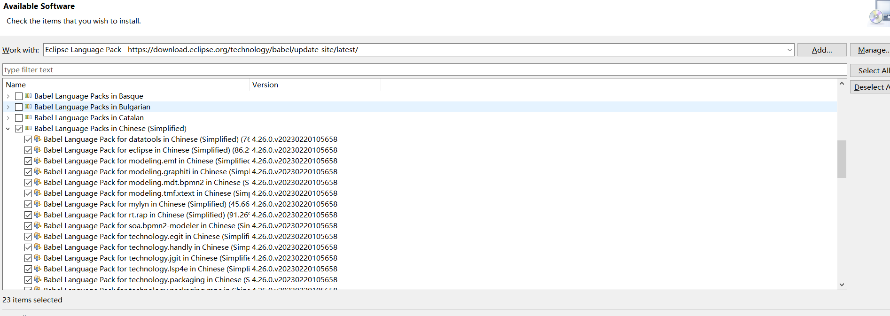Check the Basque language packs checkbox
The width and height of the screenshot is (890, 316).
click(x=19, y=96)
